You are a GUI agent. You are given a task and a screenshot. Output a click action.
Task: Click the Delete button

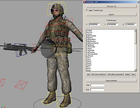127,74
